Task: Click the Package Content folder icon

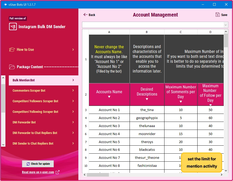Action: pos(12,67)
